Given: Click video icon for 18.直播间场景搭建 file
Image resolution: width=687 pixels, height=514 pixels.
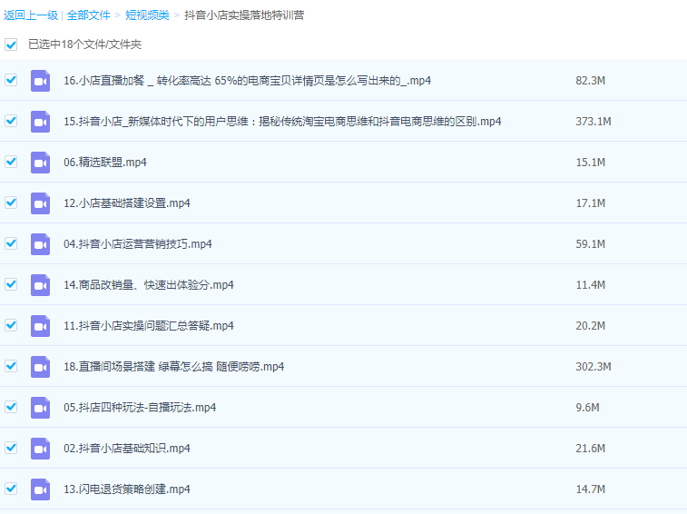Looking at the screenshot, I should click(40, 367).
